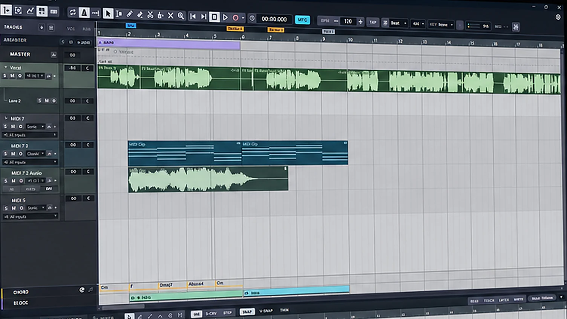The image size is (567, 319).
Task: Select the pencil draw tool
Action: (129, 14)
